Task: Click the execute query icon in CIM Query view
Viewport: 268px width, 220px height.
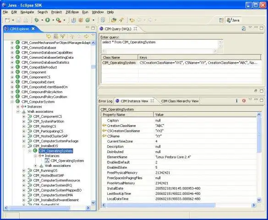Action: point(244,28)
